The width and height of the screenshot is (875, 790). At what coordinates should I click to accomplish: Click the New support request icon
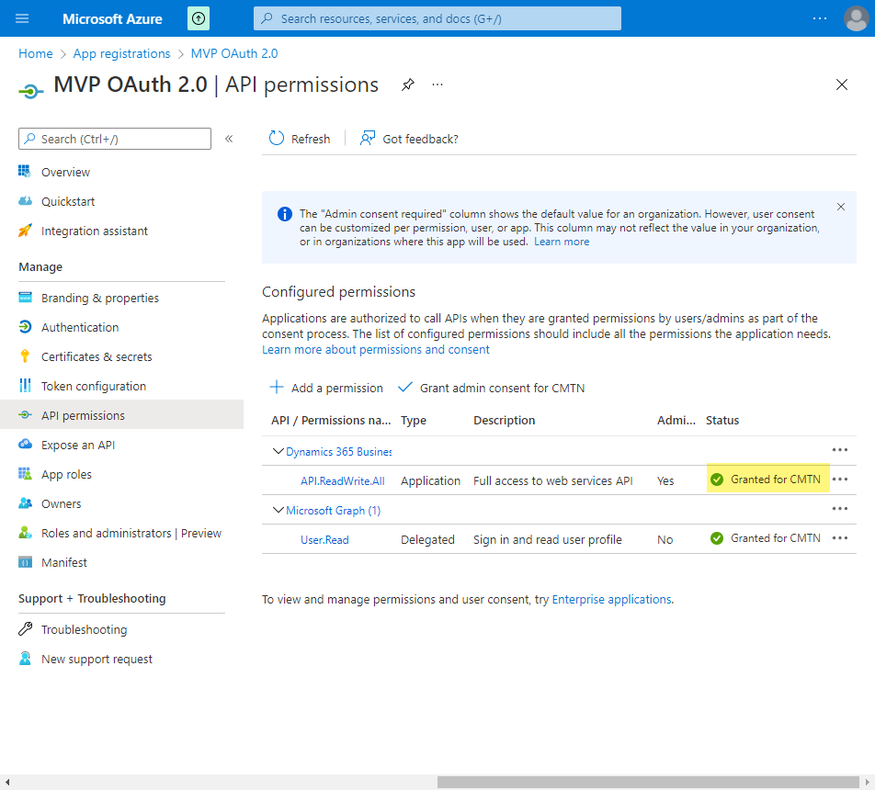pos(25,659)
